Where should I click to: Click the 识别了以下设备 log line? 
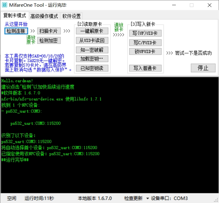(x=19, y=135)
